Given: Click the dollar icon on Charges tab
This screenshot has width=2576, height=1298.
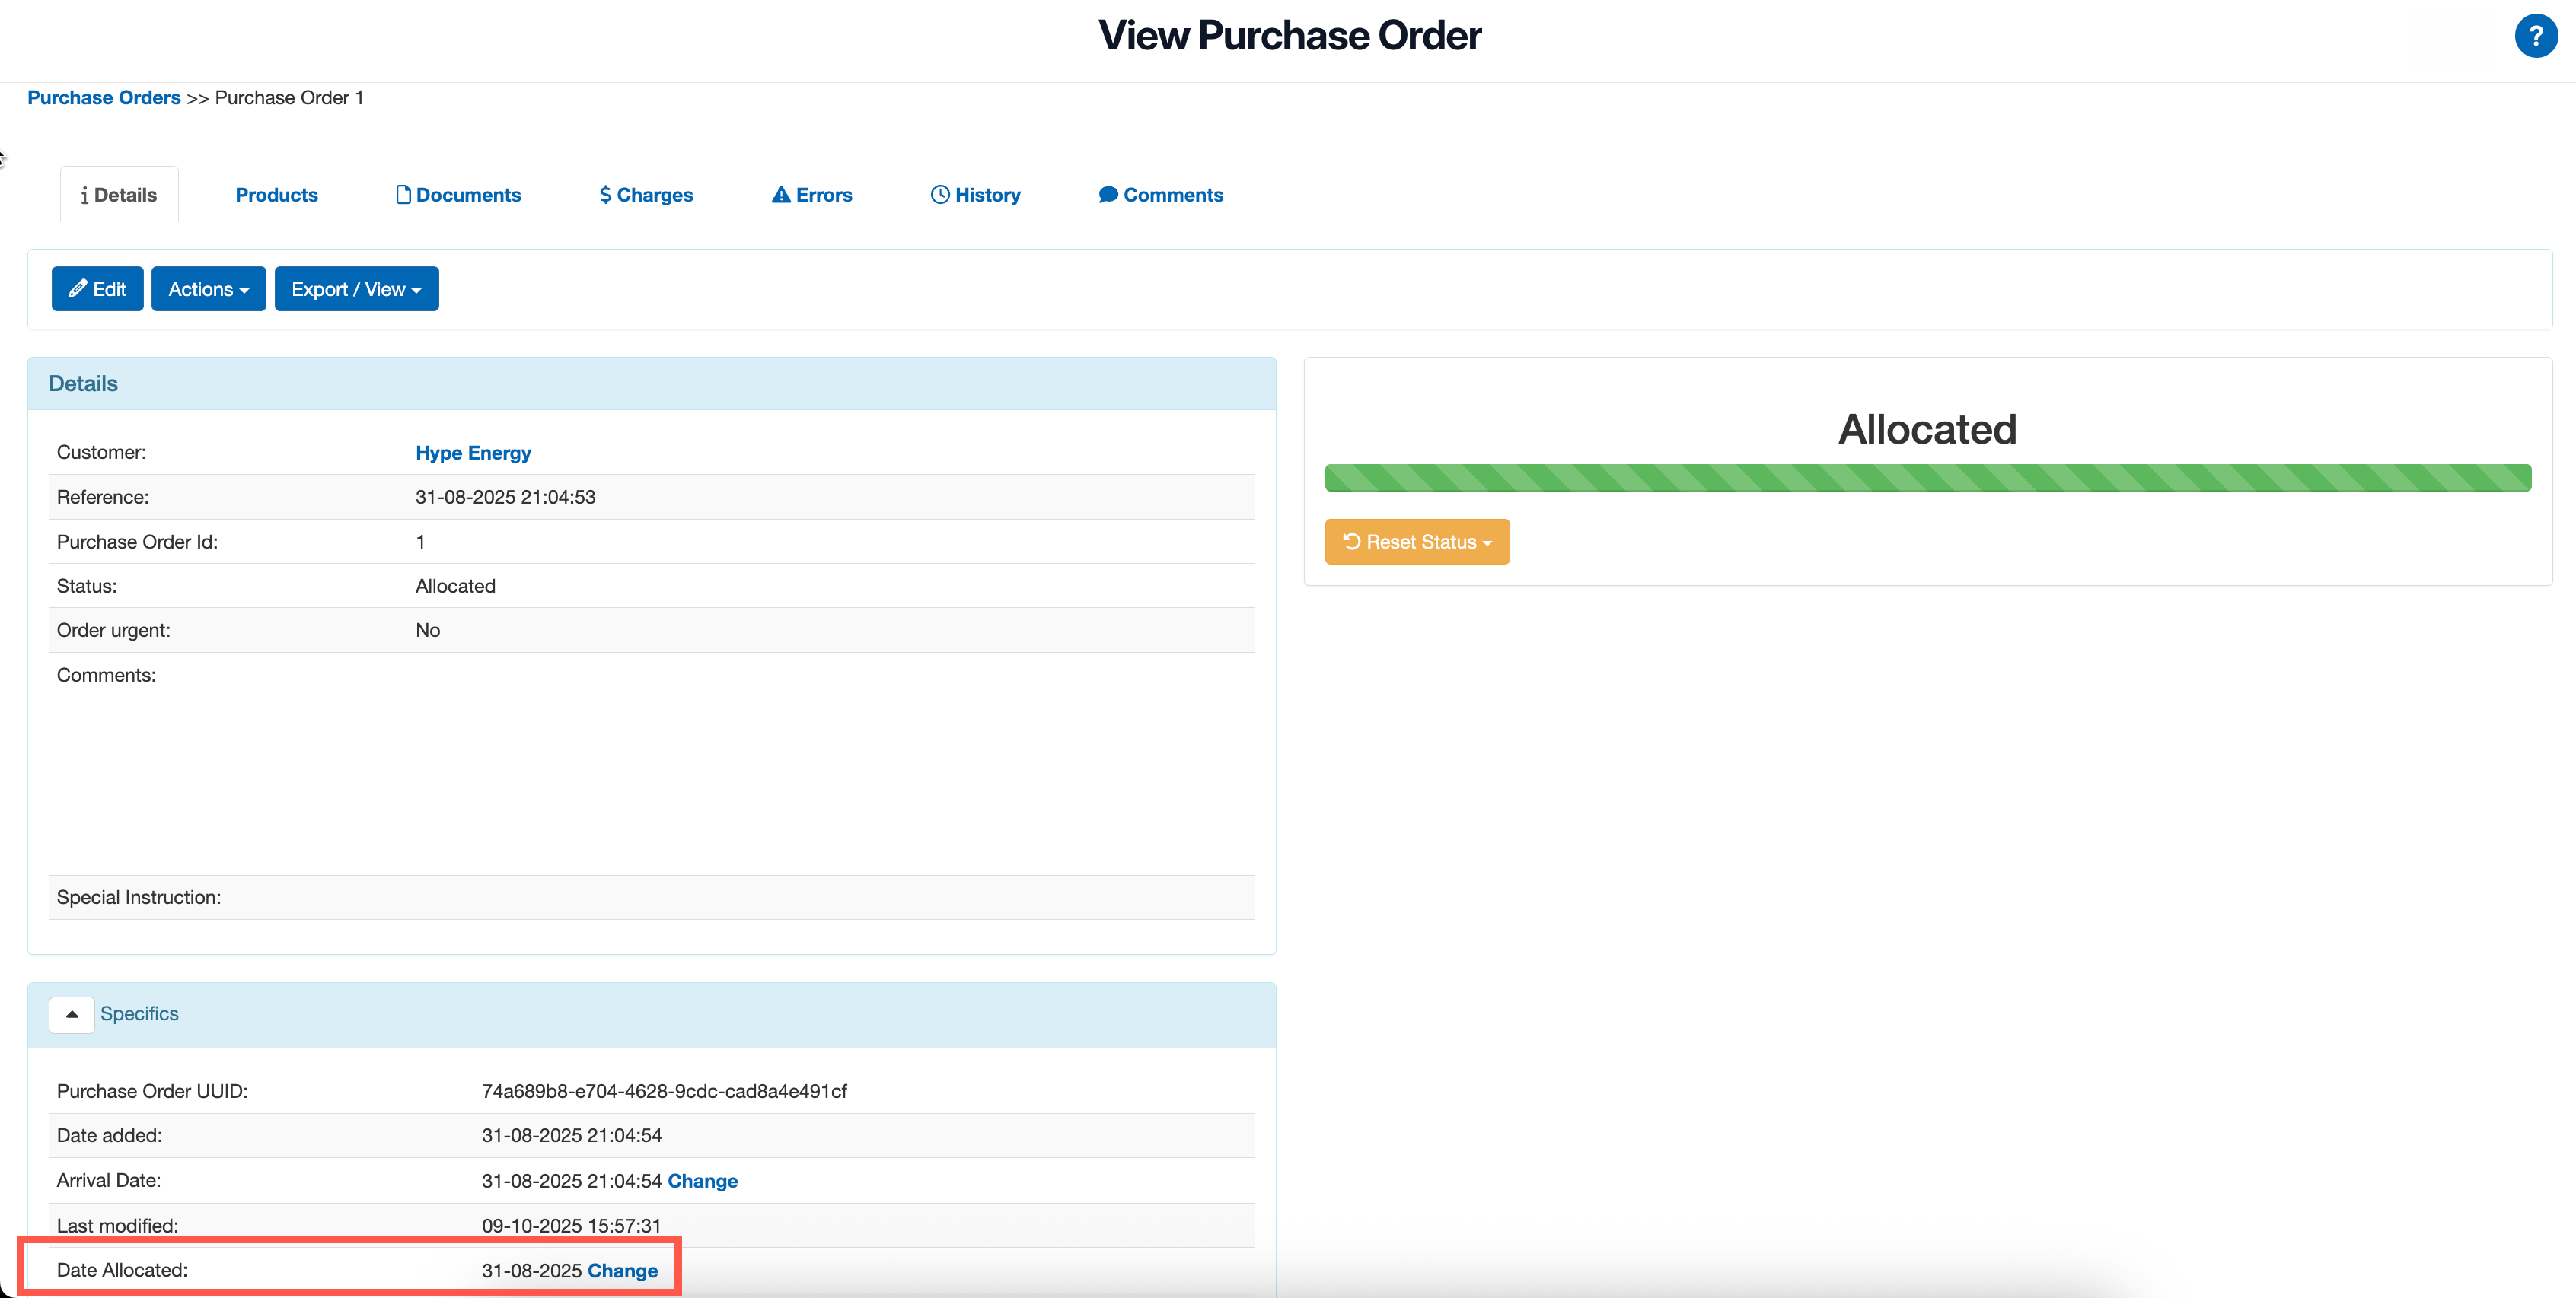Looking at the screenshot, I should point(605,195).
